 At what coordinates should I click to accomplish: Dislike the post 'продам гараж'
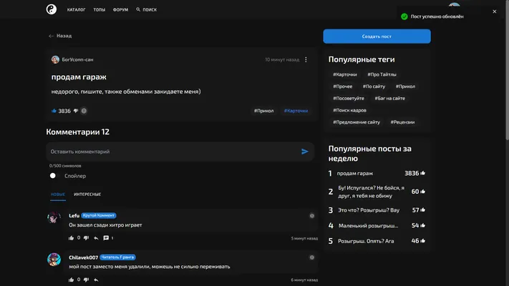pos(76,111)
